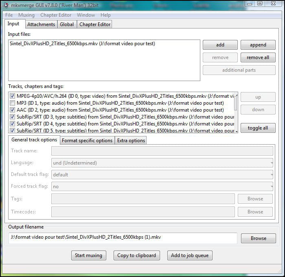Viewport: 285px width, 277px height.
Task: Click the mkvmerge app icon in title bar
Action: pos(6,5)
